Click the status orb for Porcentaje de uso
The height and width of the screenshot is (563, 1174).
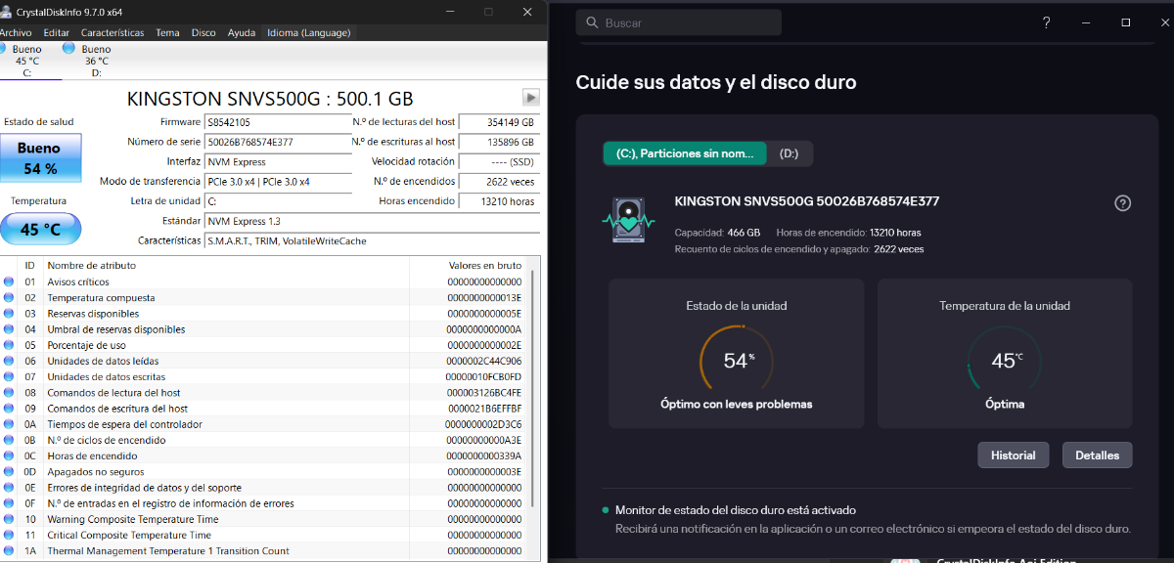[9, 345]
